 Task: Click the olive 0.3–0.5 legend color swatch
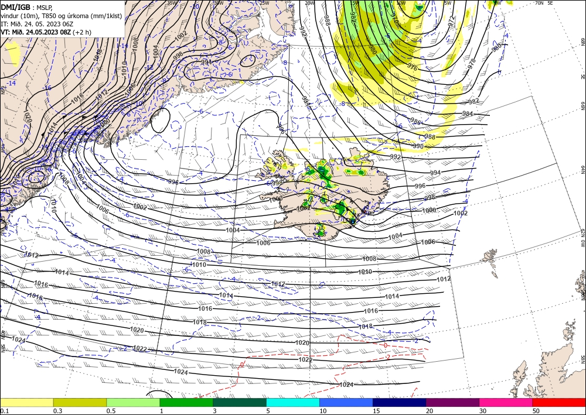tap(80, 402)
